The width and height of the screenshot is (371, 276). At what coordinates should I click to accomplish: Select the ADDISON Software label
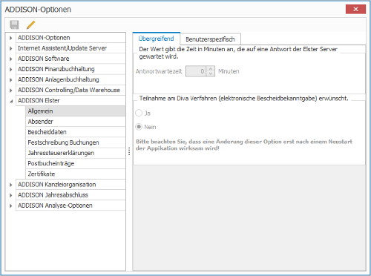44,59
